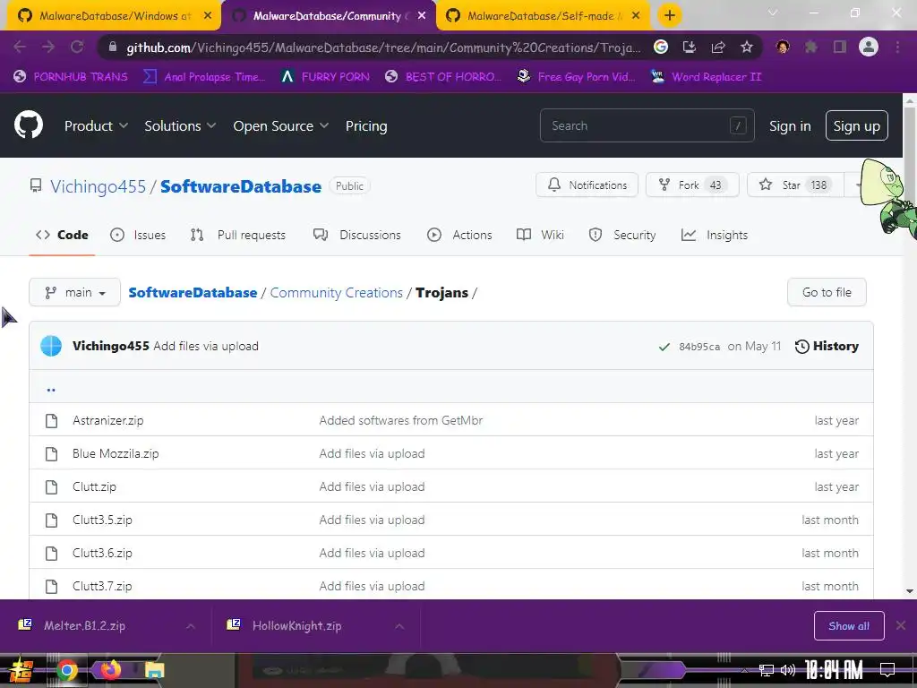Click the Google icon in address bar

tap(661, 47)
